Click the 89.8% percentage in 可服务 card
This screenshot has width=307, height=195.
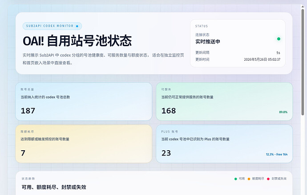coord(283,112)
